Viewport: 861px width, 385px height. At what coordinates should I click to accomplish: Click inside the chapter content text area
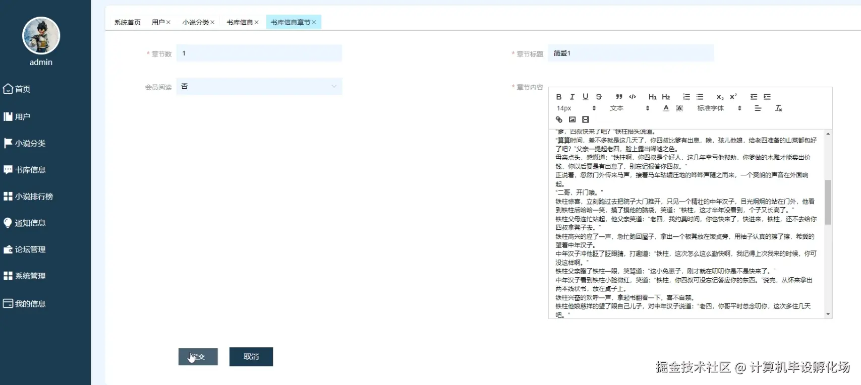[686, 224]
